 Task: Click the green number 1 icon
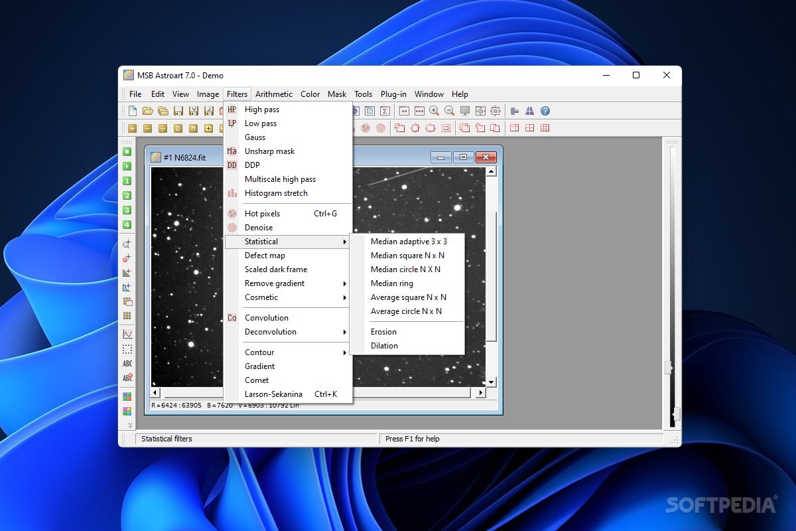(x=127, y=181)
